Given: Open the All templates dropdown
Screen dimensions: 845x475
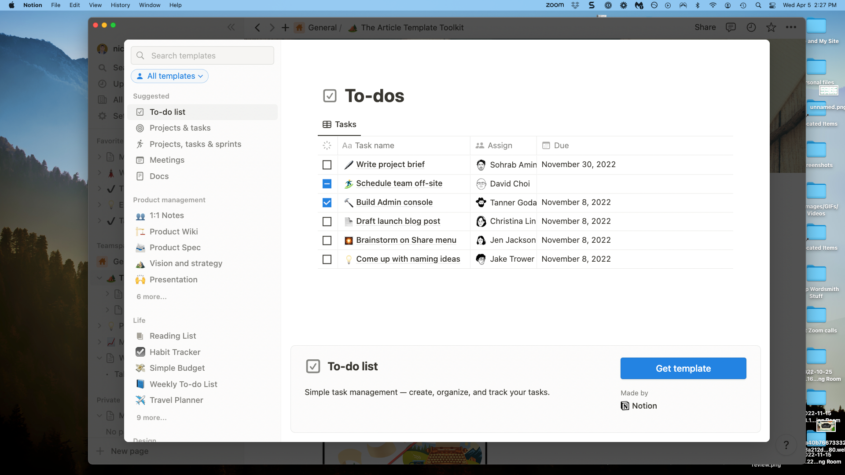Looking at the screenshot, I should point(170,76).
